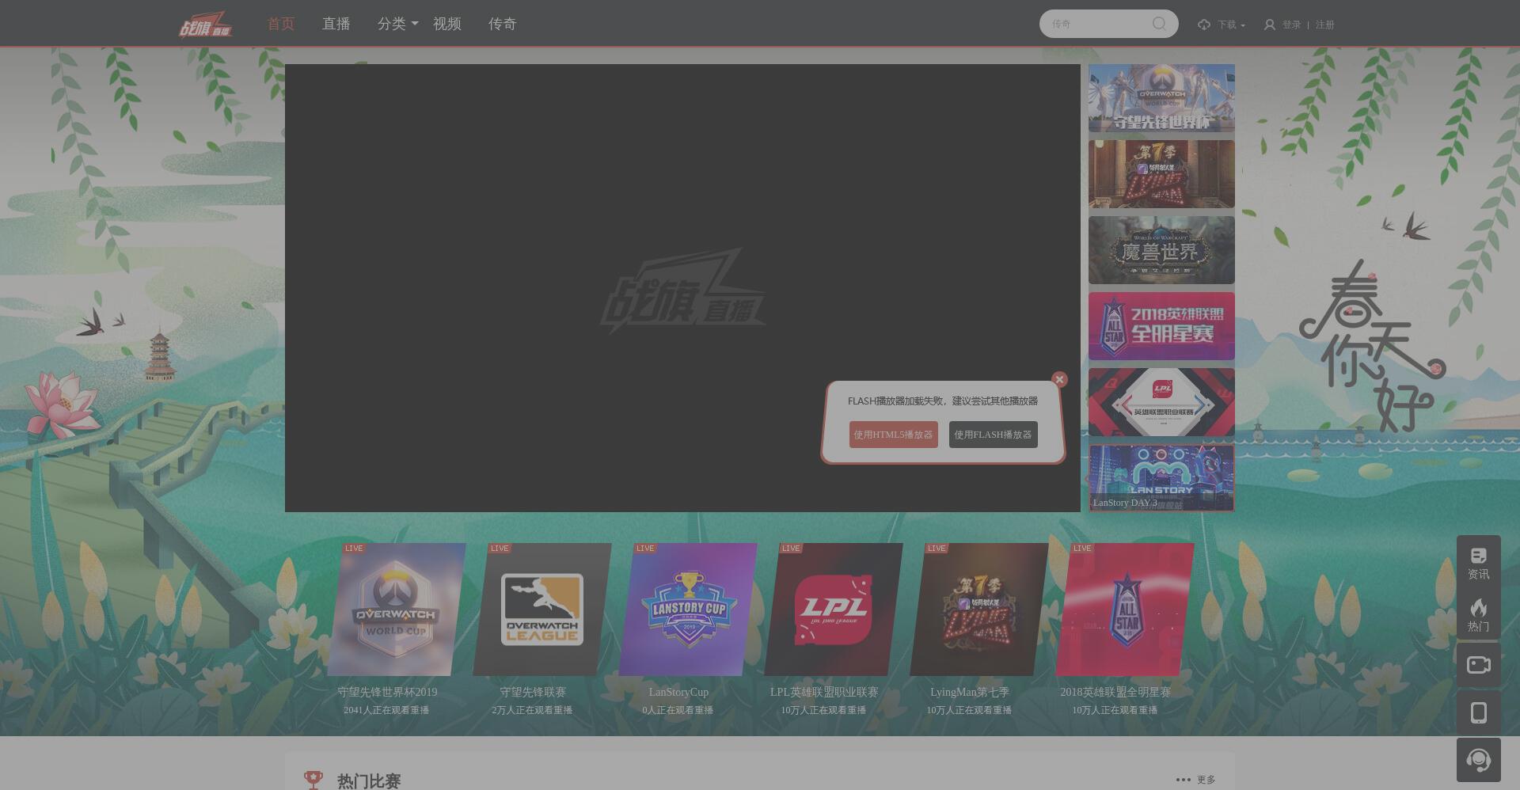This screenshot has height=790, width=1520.
Task: Select the LPL sidebar thumbnail
Action: point(1161,402)
